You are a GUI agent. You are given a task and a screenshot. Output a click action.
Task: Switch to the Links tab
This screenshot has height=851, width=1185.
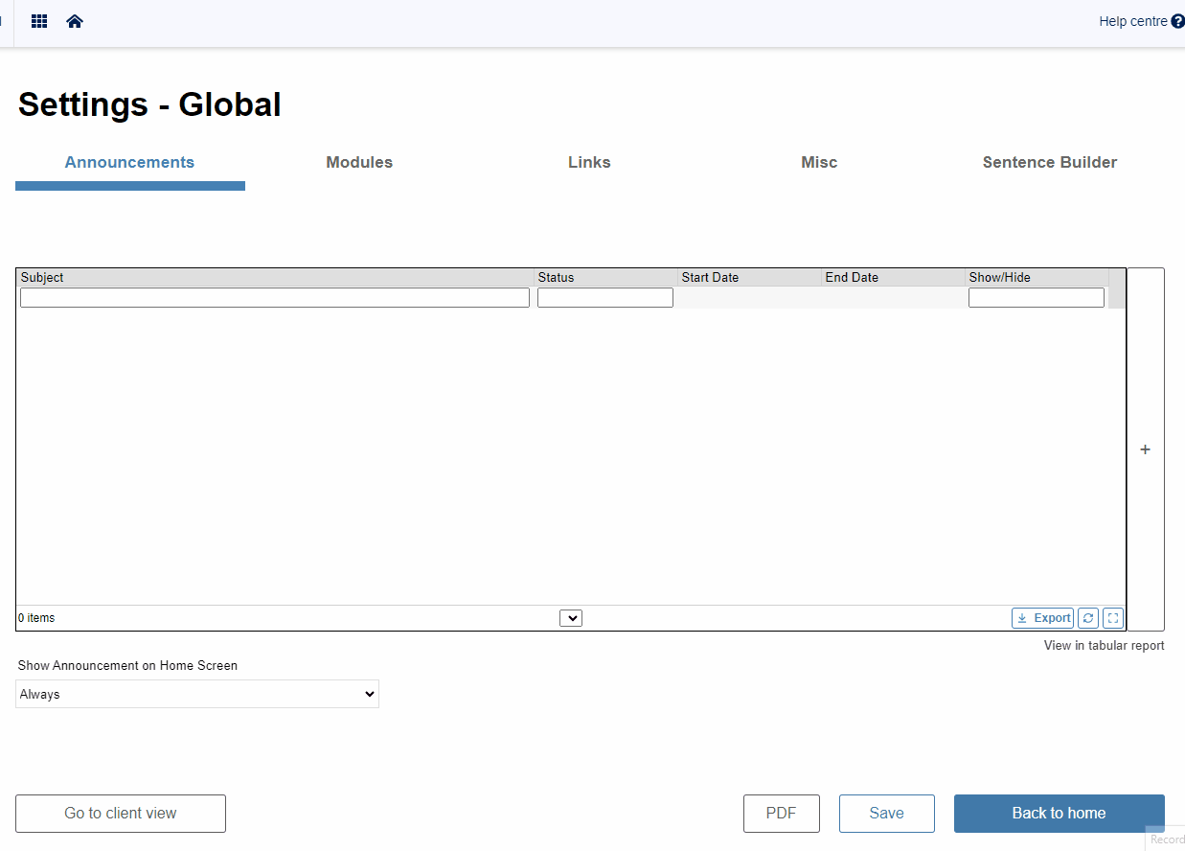click(x=589, y=162)
